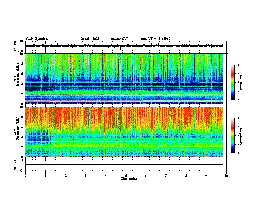Click the ch.1 voltage waveform trace
Viewport: 255px width, 197px height.
pyautogui.click(x=124, y=46)
